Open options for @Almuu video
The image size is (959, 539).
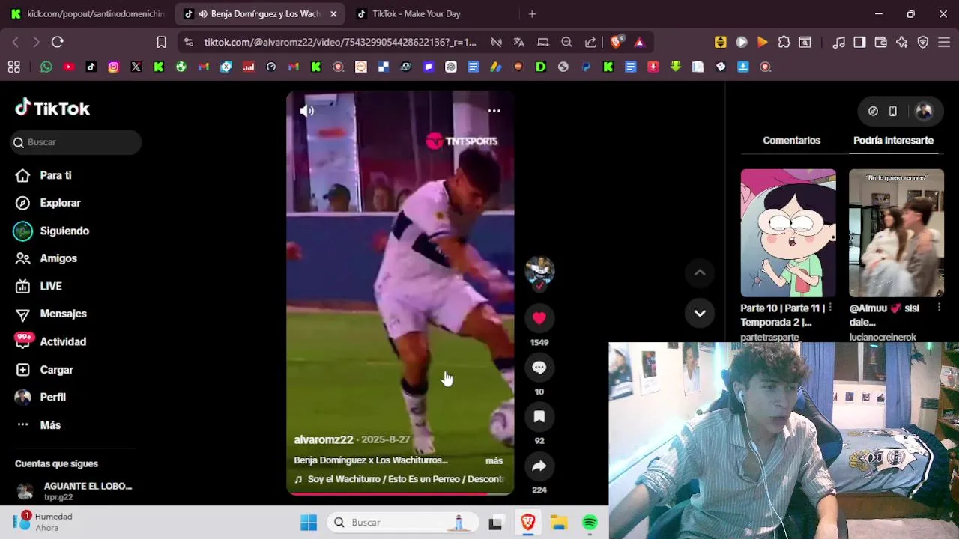point(939,308)
